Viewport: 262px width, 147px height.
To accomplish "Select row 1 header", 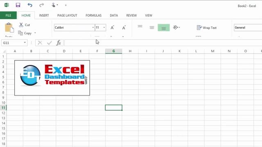I will [x=3, y=56].
